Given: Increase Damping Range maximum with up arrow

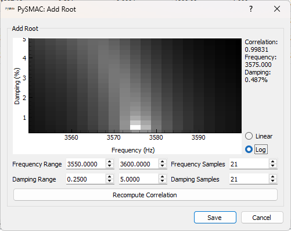Looking at the screenshot, I should (x=163, y=177).
